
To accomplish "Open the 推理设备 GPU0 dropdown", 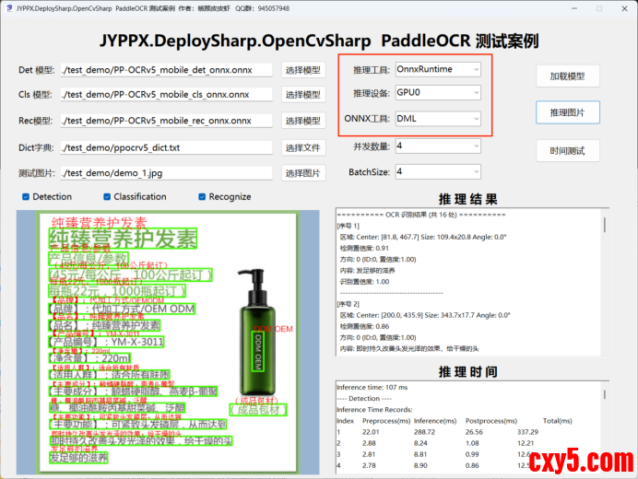I will [438, 93].
